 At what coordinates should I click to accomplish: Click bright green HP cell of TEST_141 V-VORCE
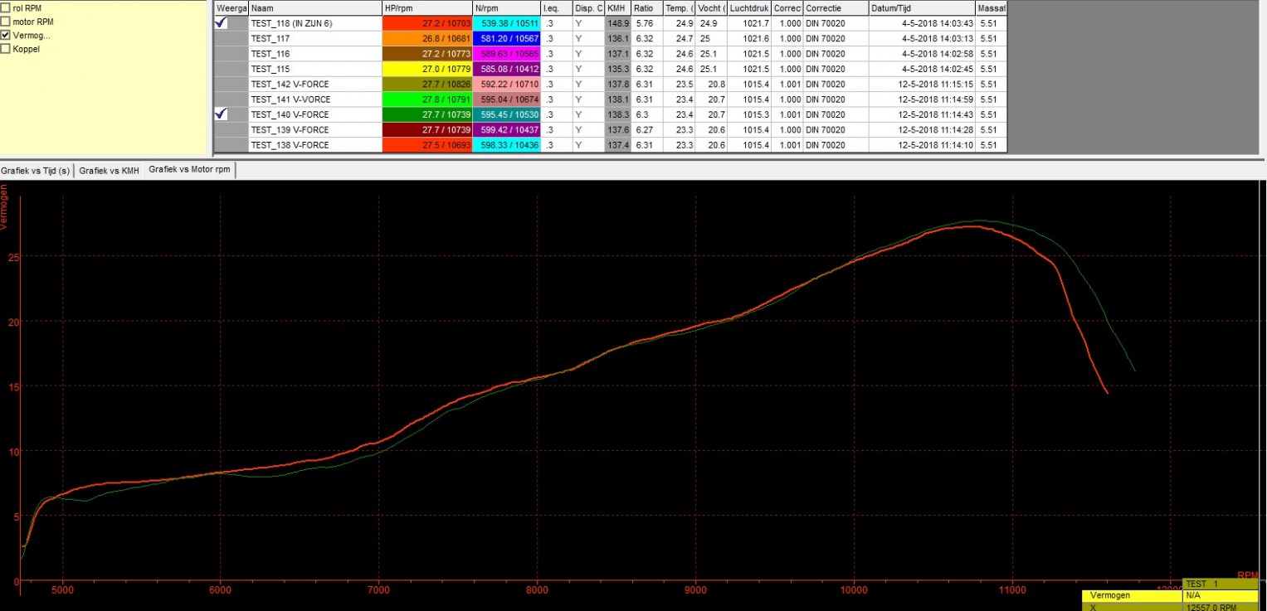[x=426, y=99]
